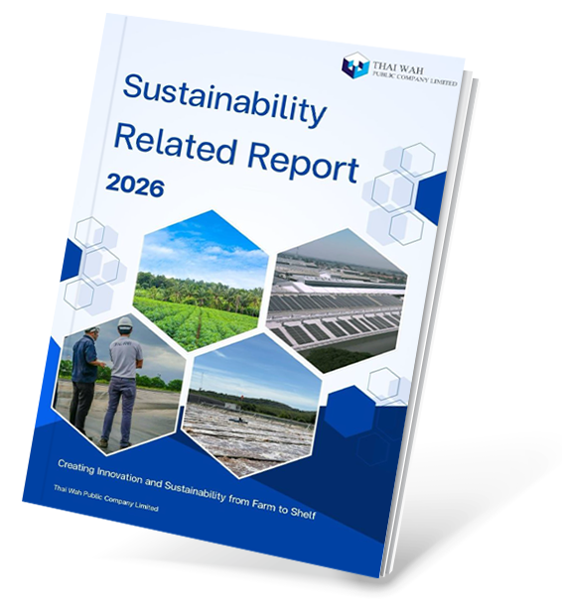Open the two workers in helmets photo

[119, 383]
